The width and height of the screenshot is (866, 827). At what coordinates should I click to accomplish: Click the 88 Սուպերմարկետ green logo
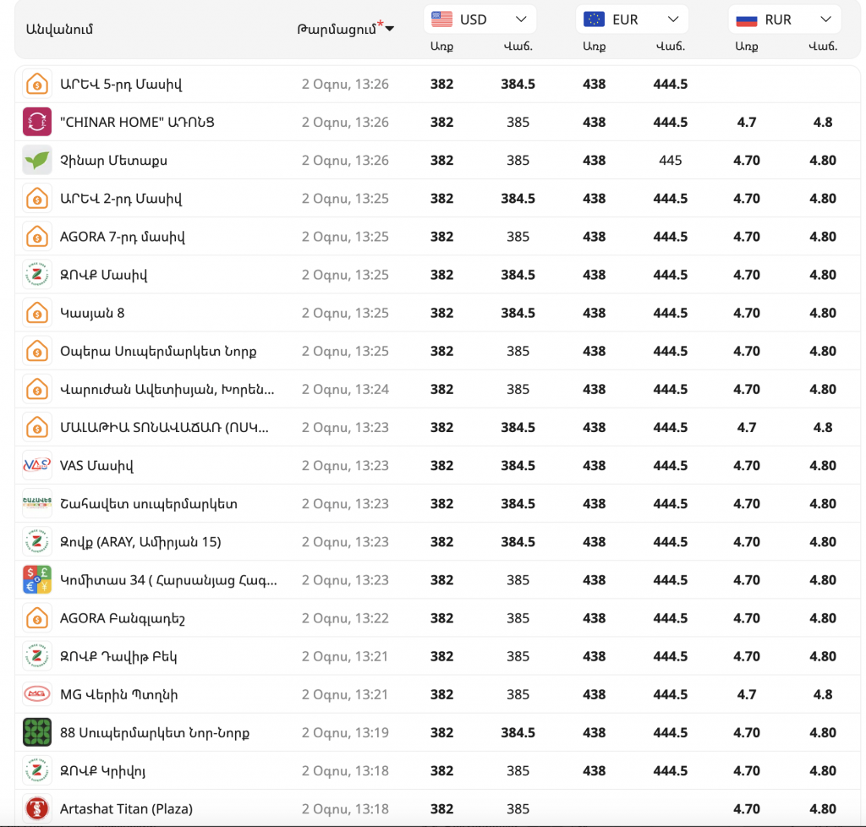tap(37, 732)
